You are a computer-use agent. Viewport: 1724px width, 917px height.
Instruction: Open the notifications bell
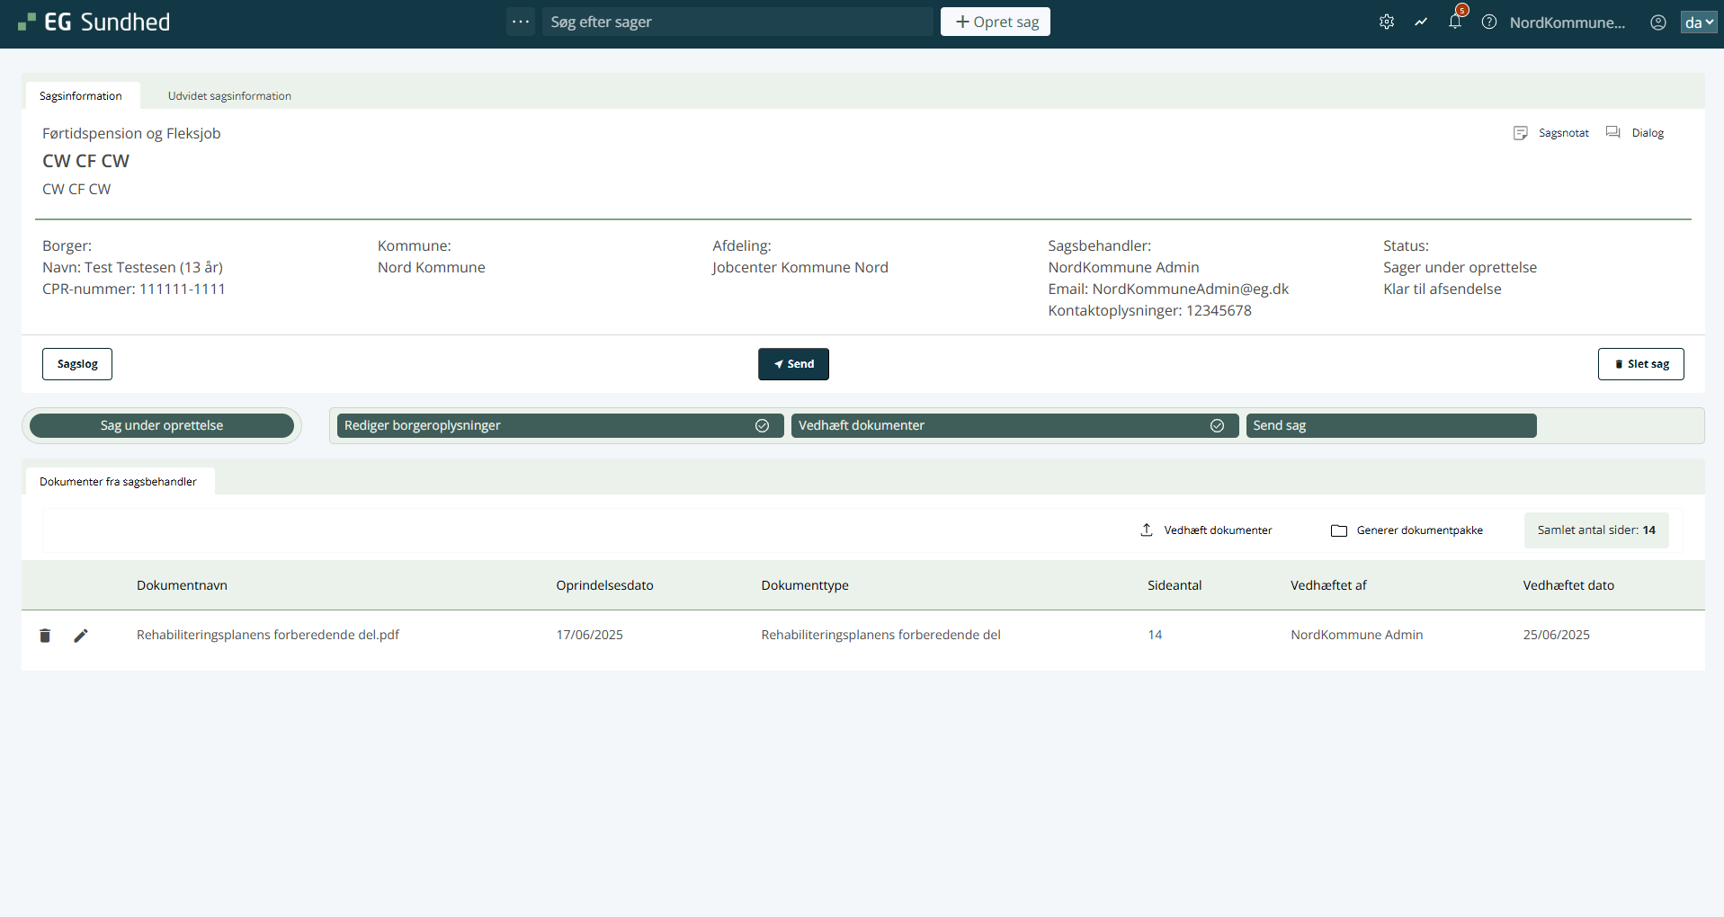coord(1454,22)
